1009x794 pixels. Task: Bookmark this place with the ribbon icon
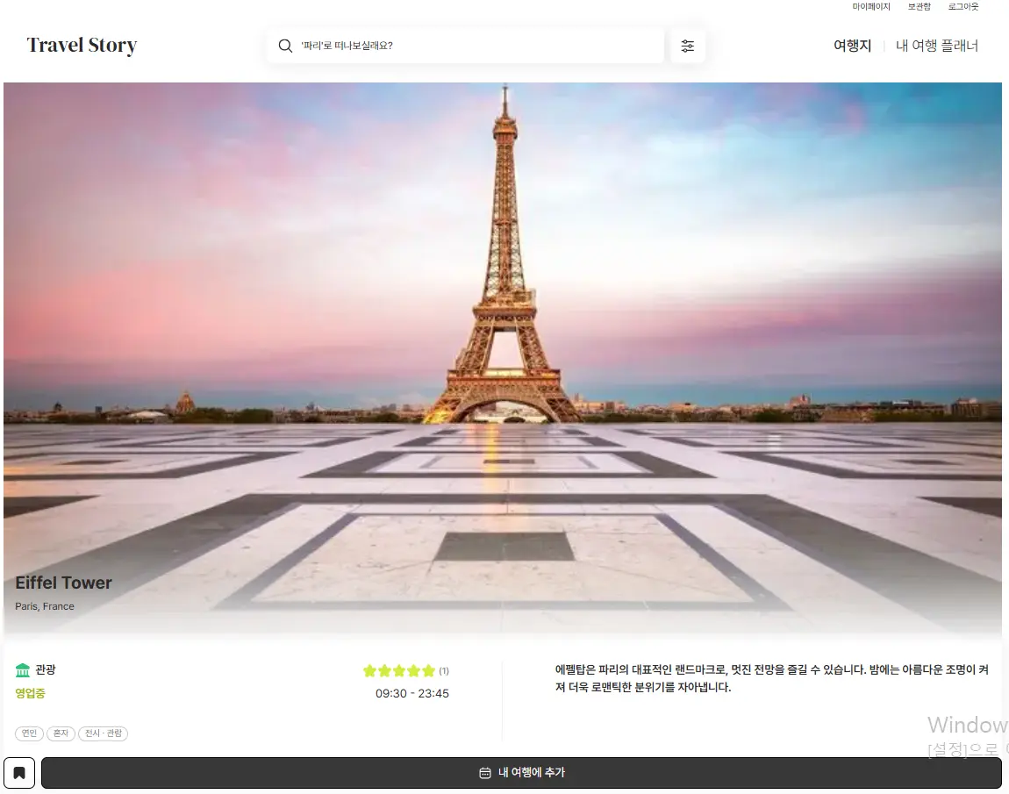tap(18, 773)
